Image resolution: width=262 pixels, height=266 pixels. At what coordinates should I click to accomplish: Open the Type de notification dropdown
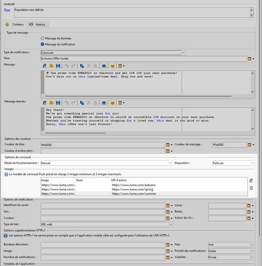click(x=183, y=52)
